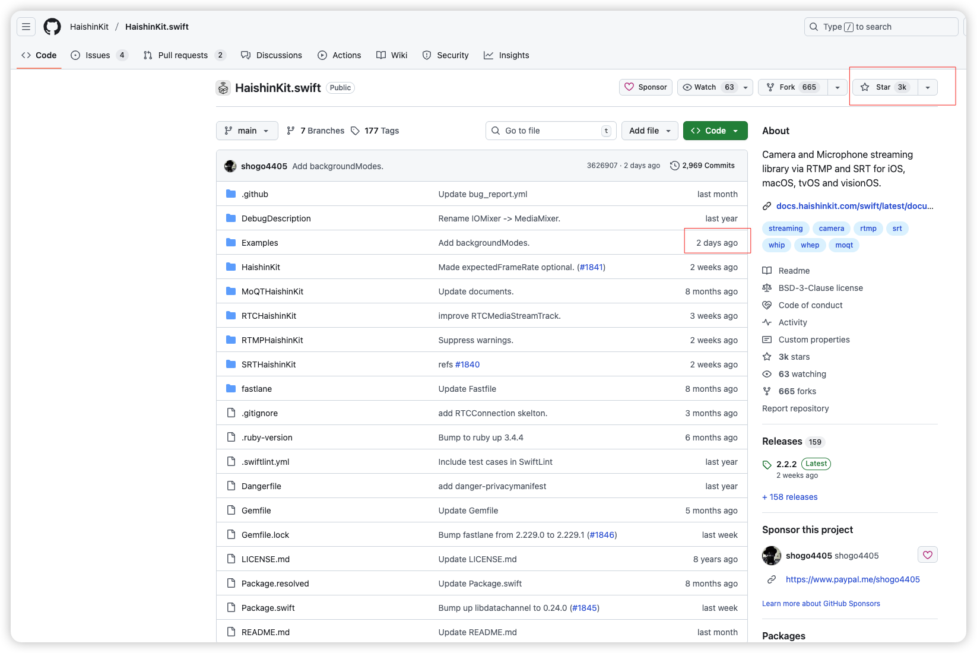Click the Examples folder icon

[231, 243]
